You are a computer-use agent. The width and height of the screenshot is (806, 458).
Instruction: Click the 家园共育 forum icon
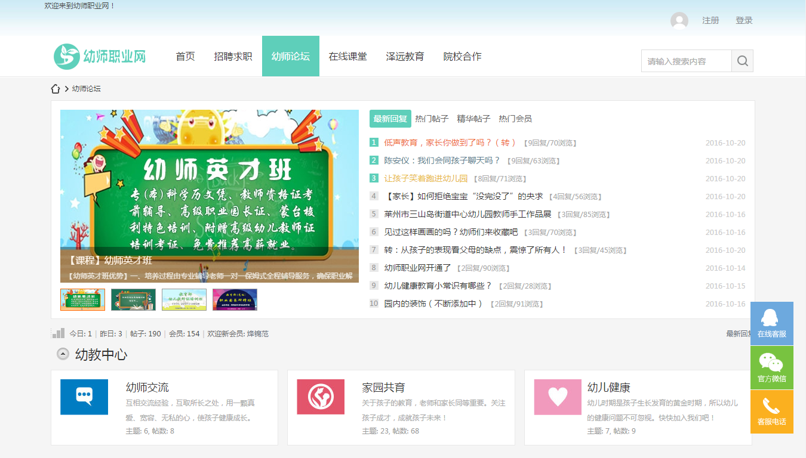pyautogui.click(x=321, y=397)
